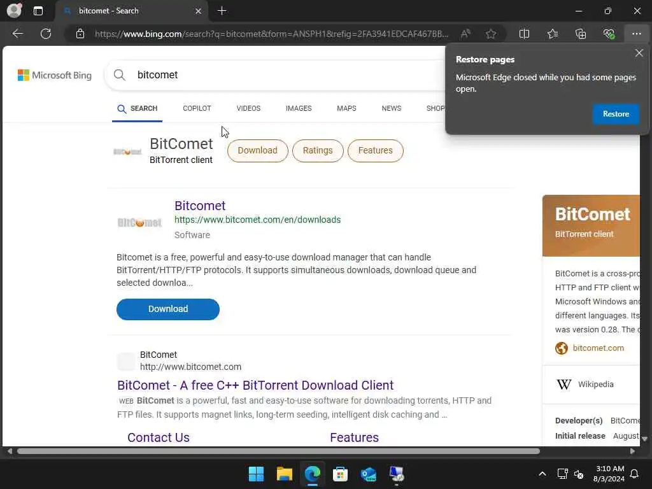Open the Bitcomet result title link

200,206
